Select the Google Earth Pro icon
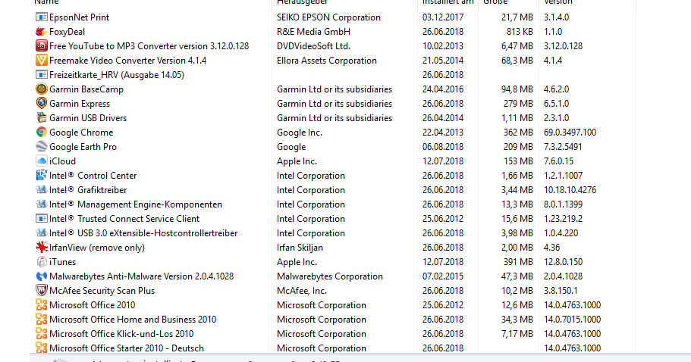The height and width of the screenshot is (362, 691). (x=42, y=146)
